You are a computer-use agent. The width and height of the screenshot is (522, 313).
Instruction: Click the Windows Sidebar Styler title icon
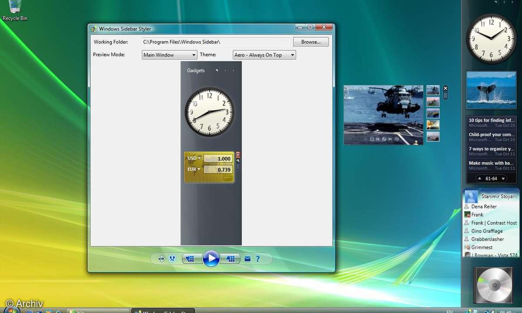tap(94, 29)
